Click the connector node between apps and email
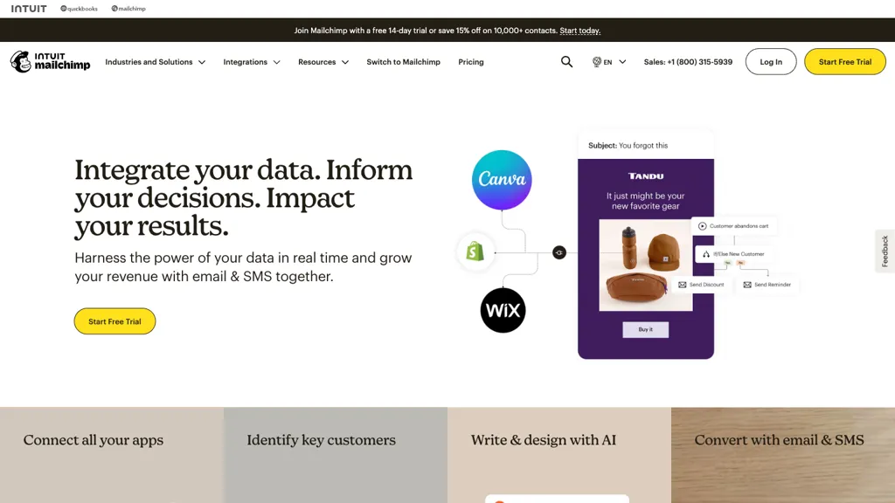This screenshot has height=503, width=895. pos(559,251)
